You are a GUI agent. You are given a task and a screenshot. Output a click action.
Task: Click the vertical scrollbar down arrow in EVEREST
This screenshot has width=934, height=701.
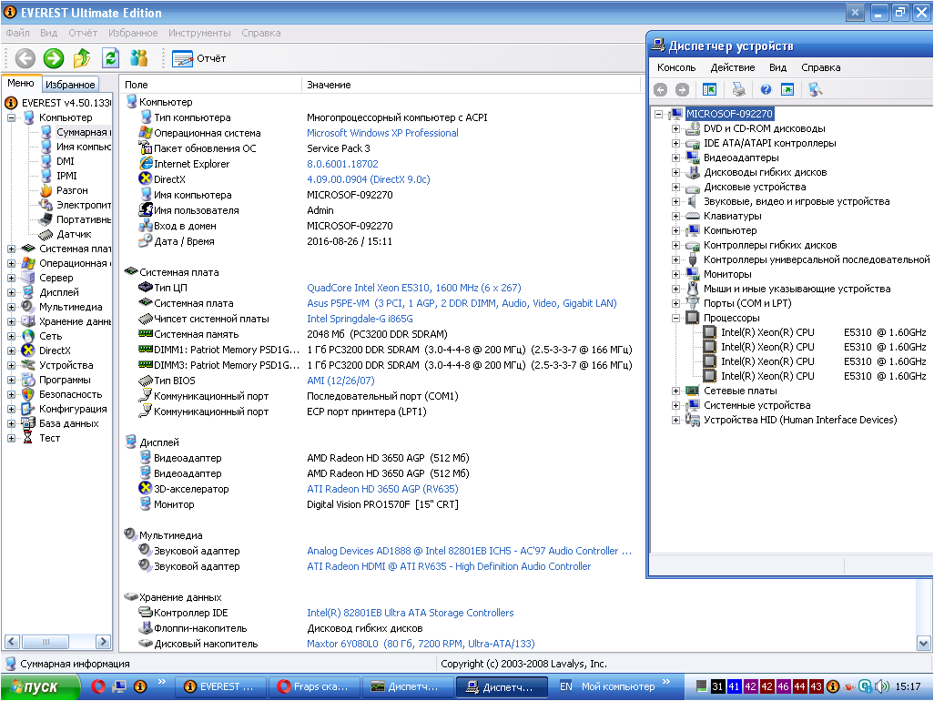[x=923, y=644]
